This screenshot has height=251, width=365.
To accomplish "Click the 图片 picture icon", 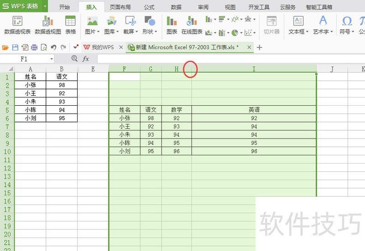I will pos(92,21).
